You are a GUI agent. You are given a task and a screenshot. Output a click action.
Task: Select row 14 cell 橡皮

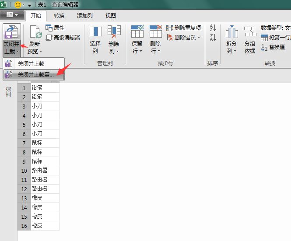tap(45, 207)
